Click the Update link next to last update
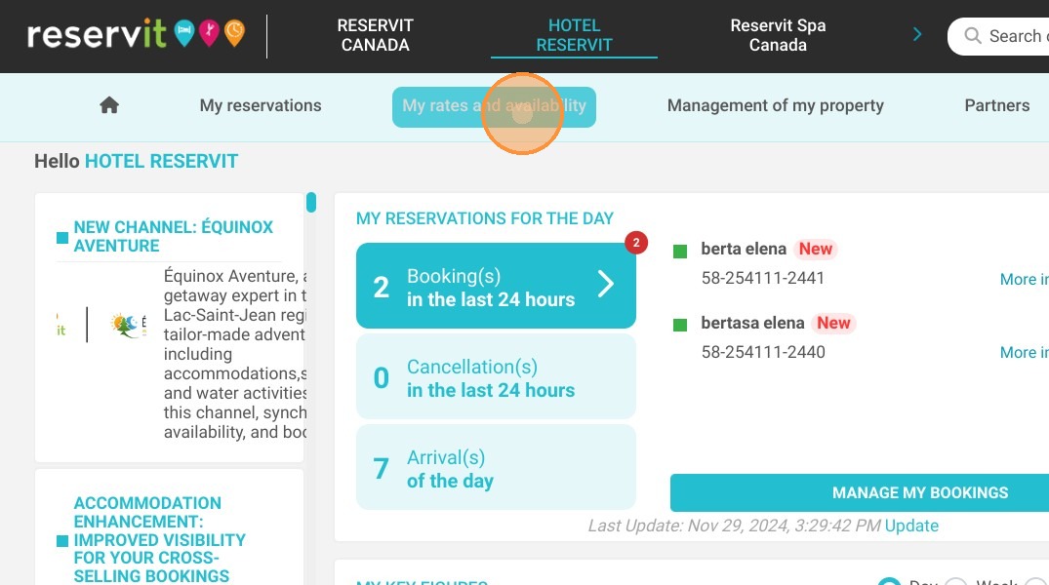Screen dimensions: 1049x585 [911, 526]
